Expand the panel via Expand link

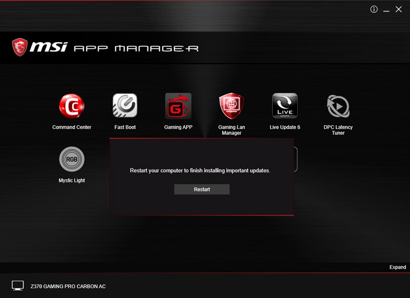397,267
